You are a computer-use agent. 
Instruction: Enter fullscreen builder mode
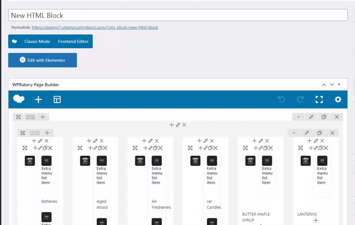coord(319,99)
